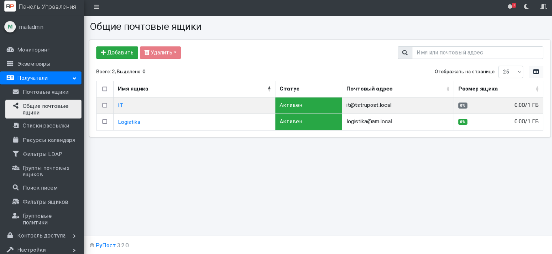Click the Почтовые ящики envelope icon

tap(16, 92)
